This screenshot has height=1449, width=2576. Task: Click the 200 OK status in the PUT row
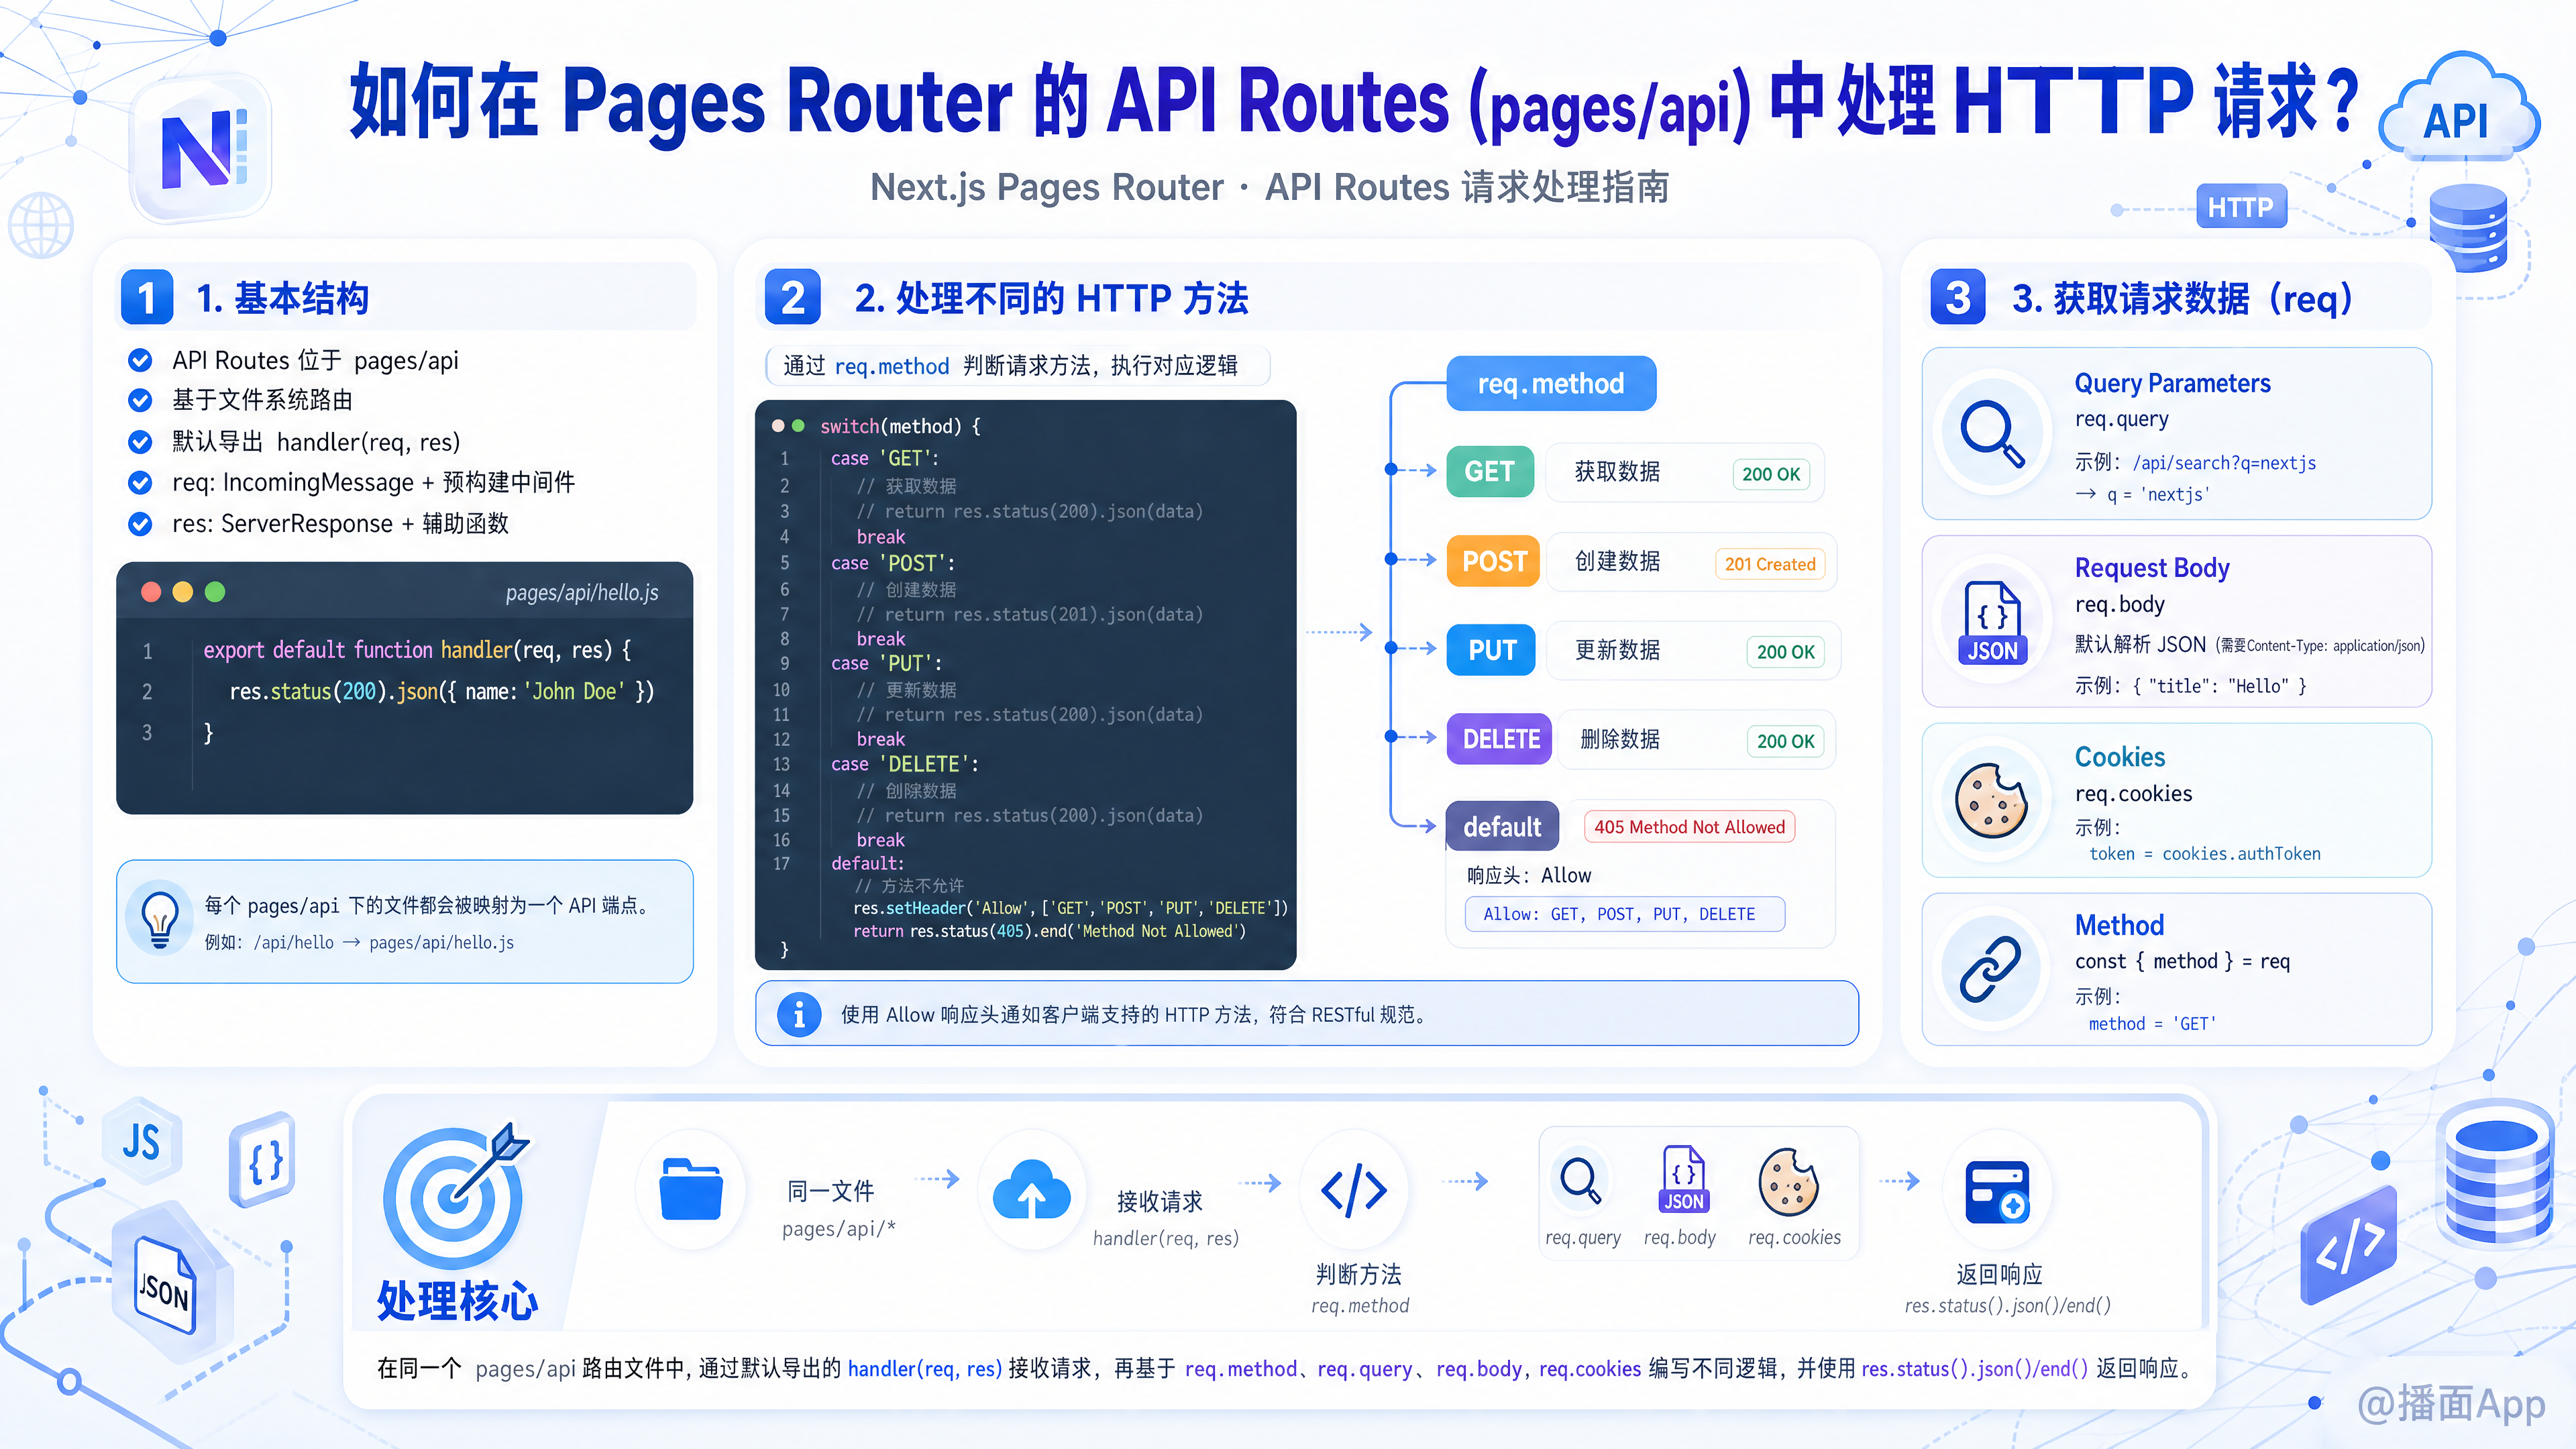pos(1786,652)
